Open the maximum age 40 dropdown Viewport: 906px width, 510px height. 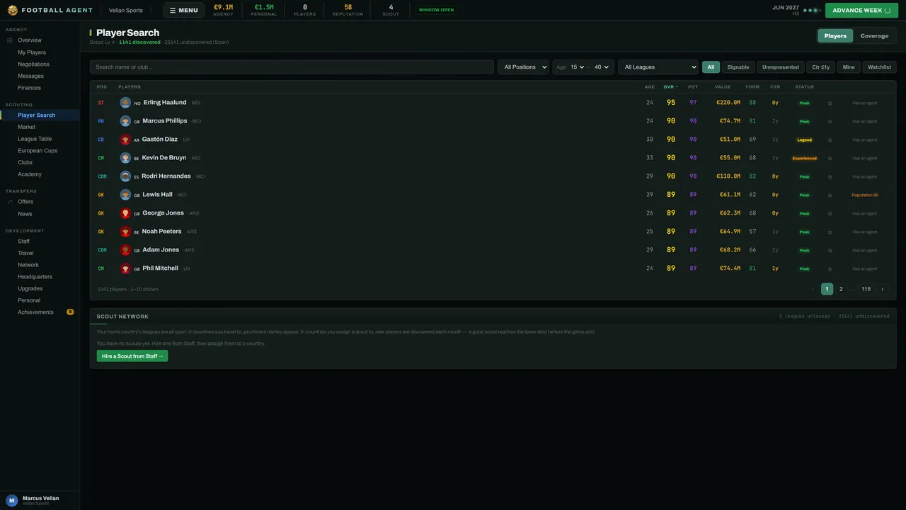(x=601, y=67)
